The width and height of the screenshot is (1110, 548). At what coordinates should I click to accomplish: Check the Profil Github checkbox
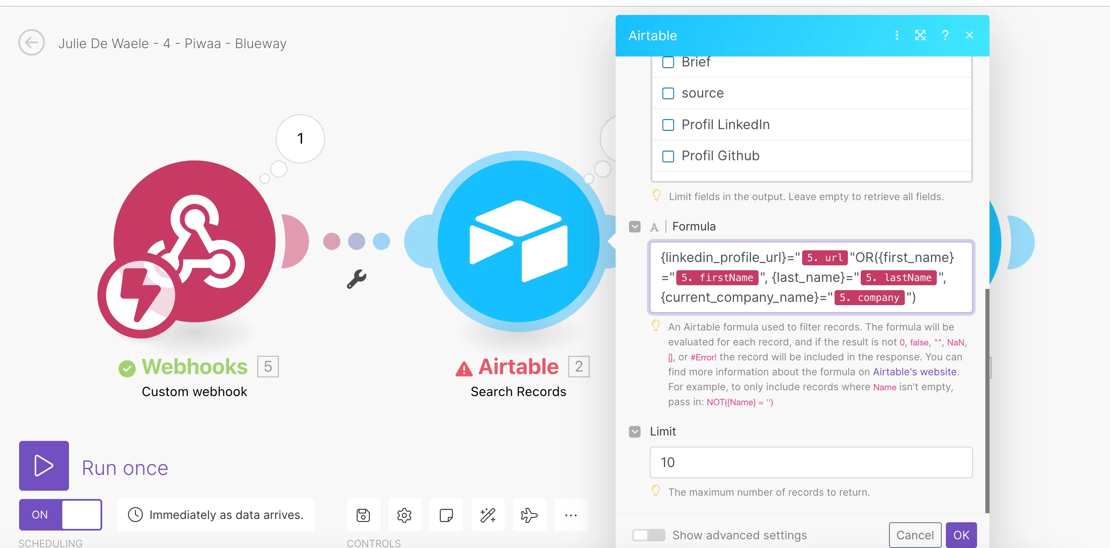point(668,156)
